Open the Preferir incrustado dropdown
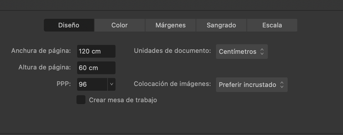Screen dimensions: 343x135 tap(251, 85)
